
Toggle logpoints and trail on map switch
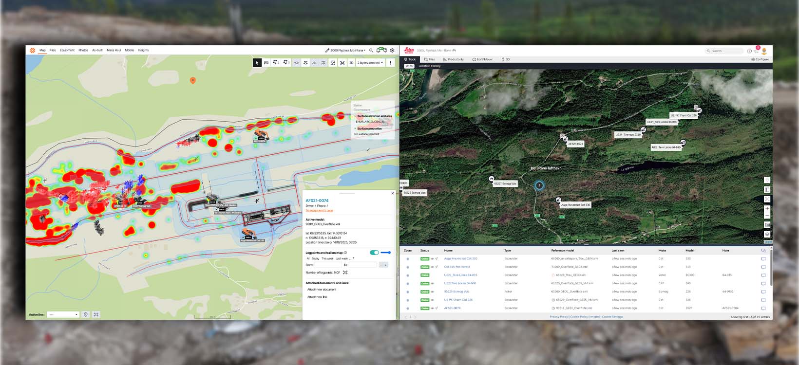point(374,253)
